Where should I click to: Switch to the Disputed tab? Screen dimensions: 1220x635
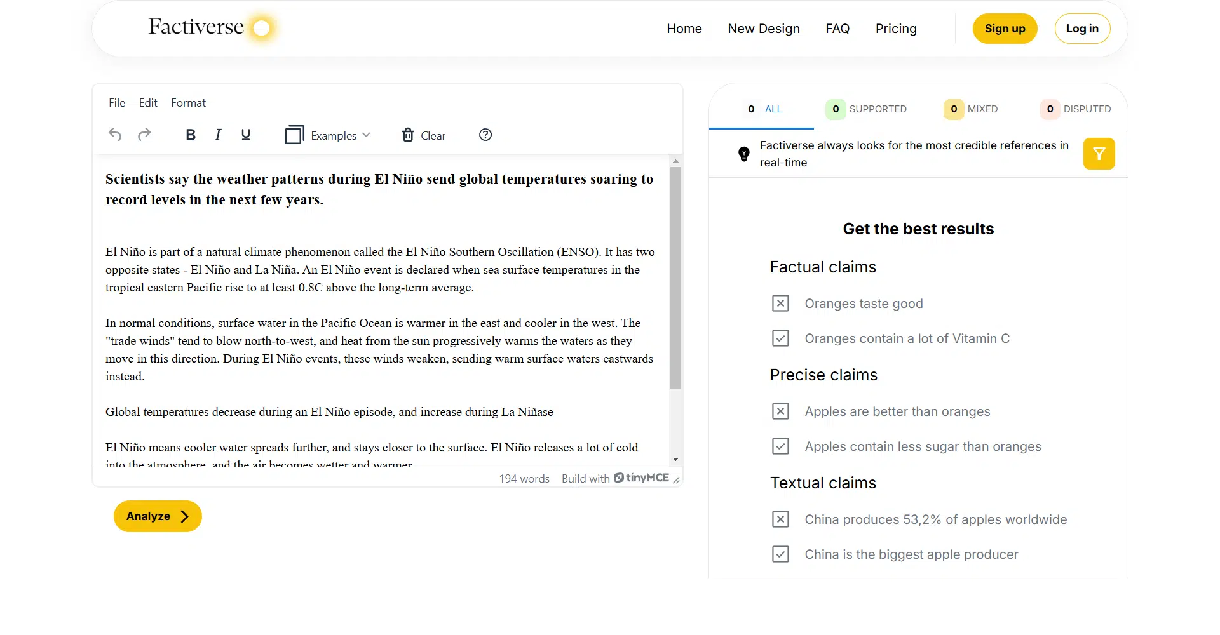tap(1076, 109)
